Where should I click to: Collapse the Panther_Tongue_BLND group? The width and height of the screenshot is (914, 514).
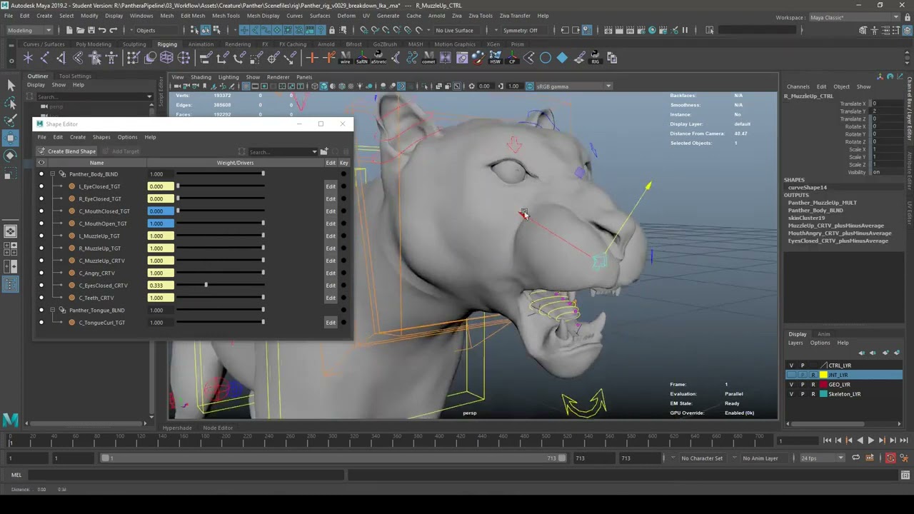[x=52, y=310]
